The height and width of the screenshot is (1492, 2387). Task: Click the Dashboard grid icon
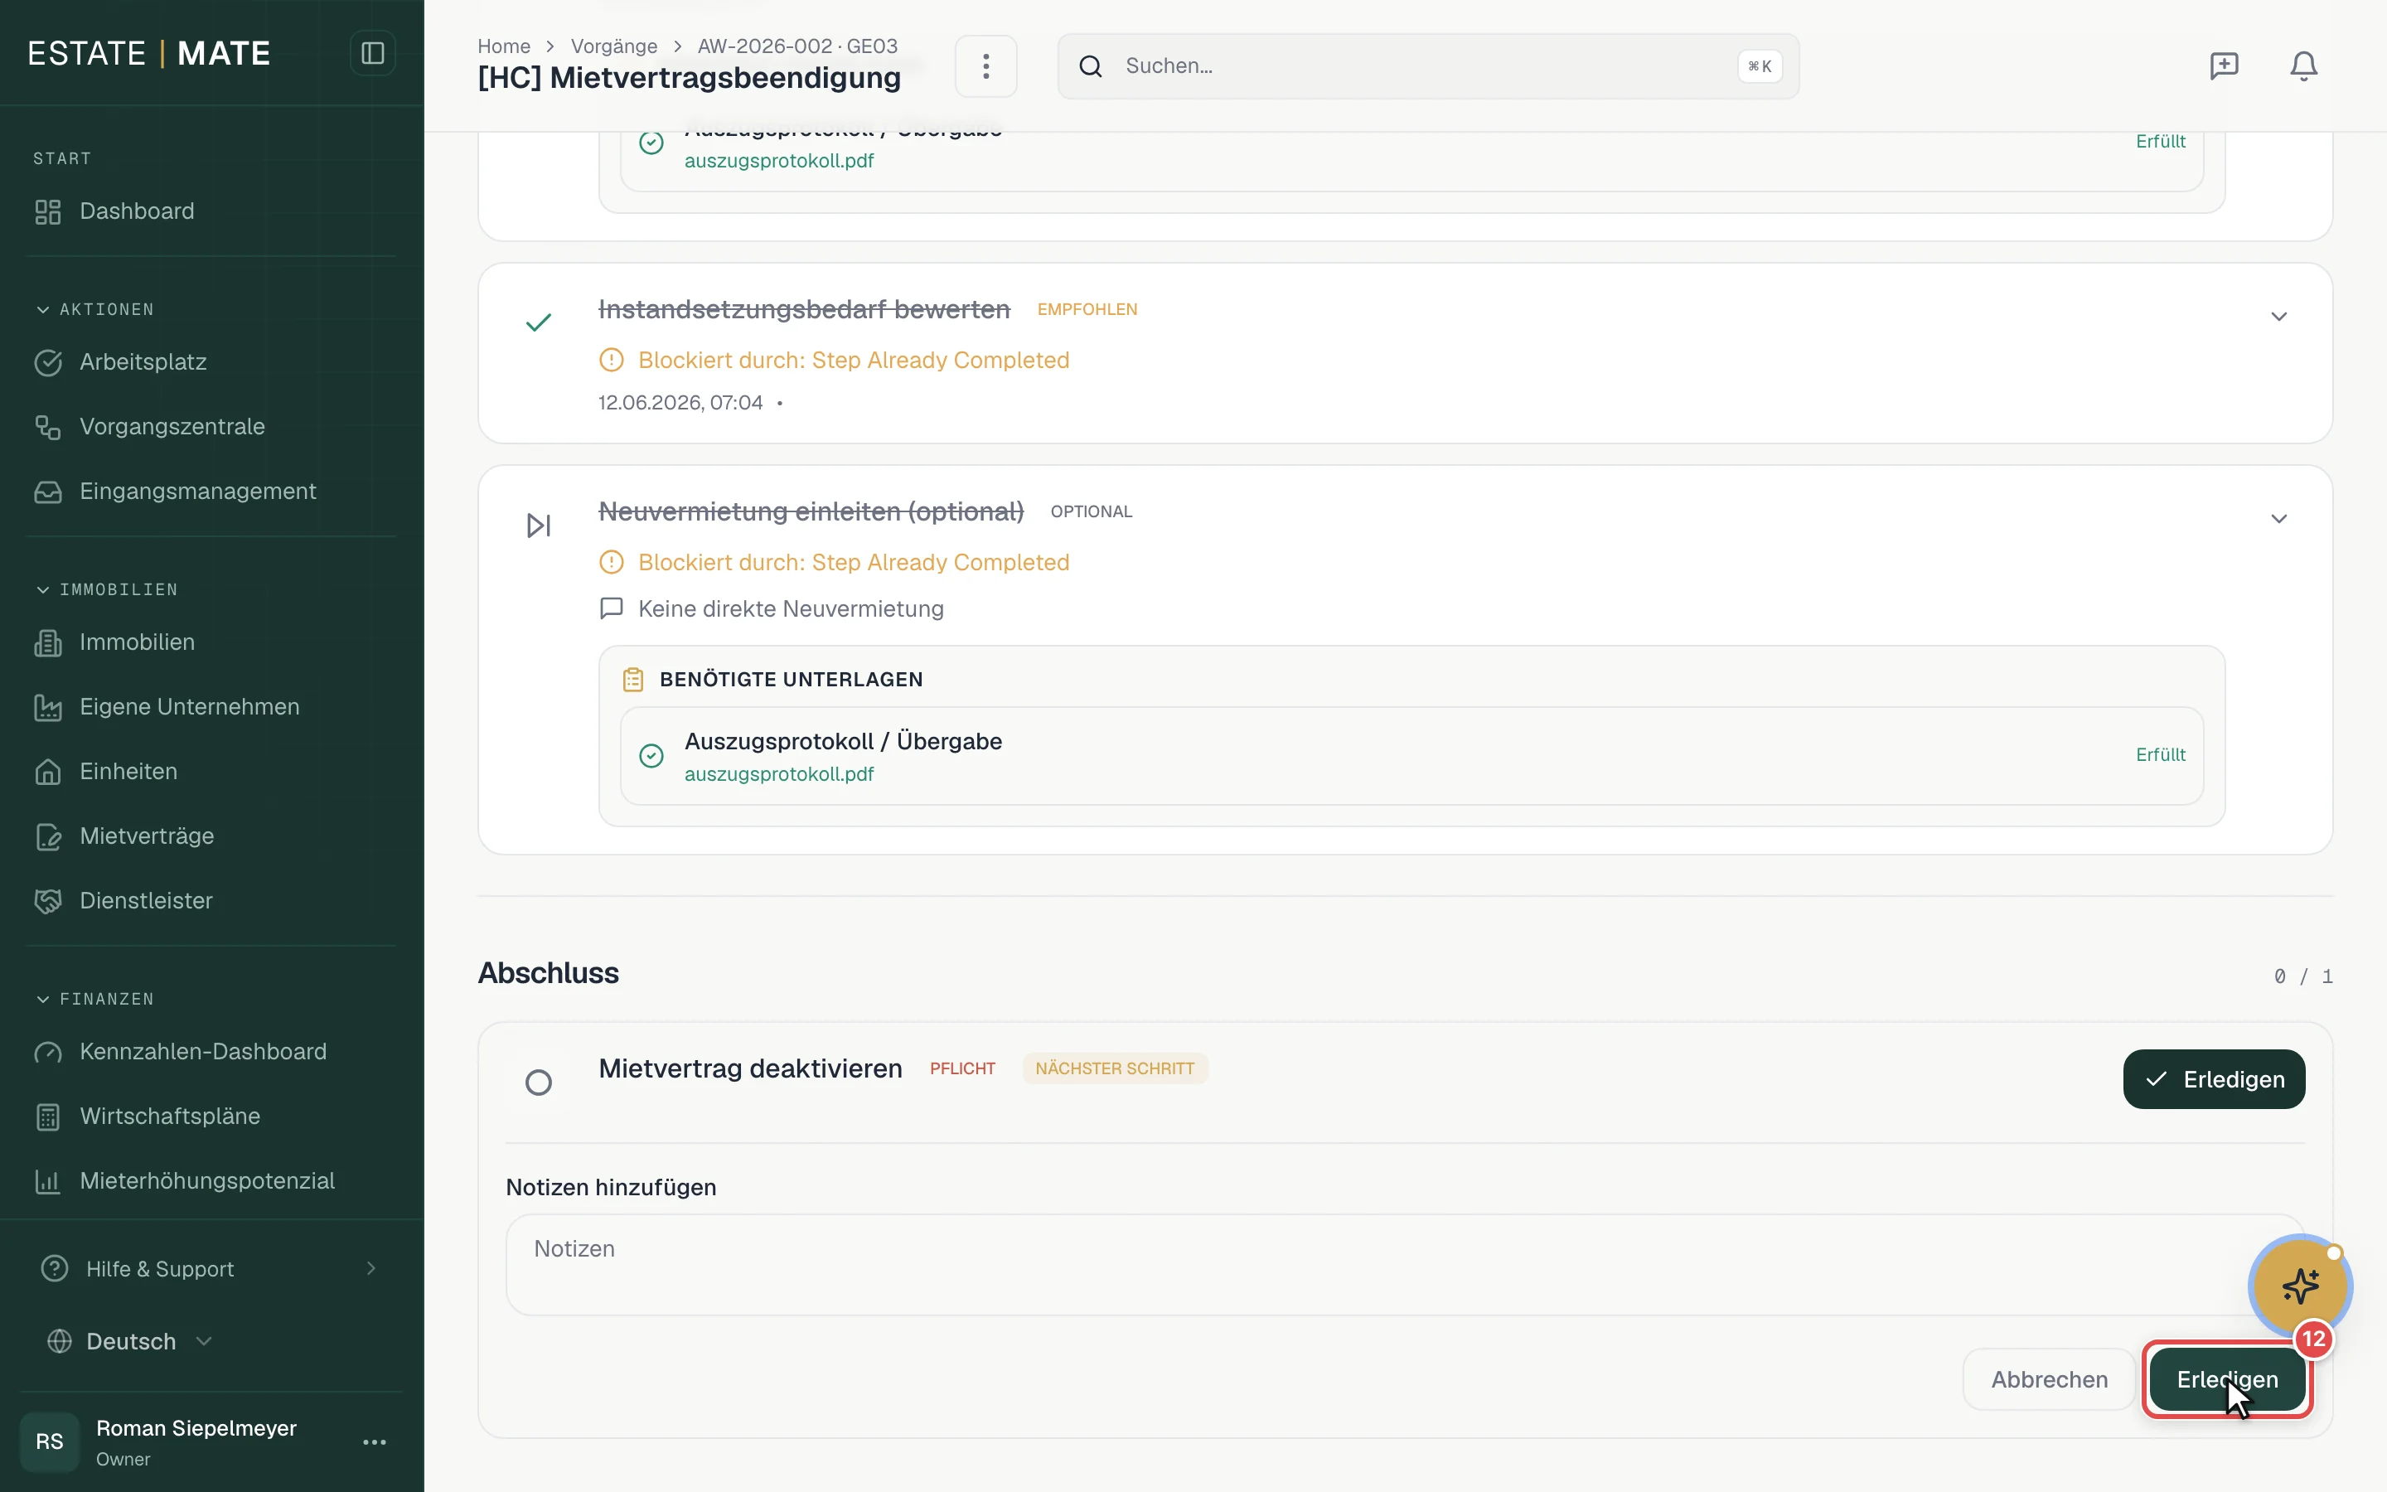47,211
